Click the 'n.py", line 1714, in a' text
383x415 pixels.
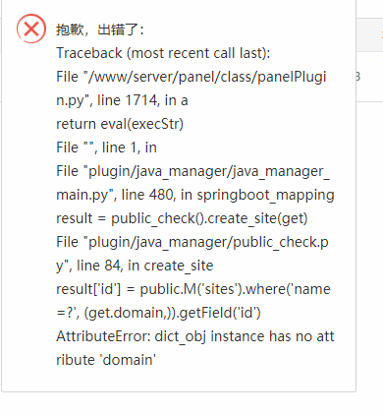pos(122,100)
